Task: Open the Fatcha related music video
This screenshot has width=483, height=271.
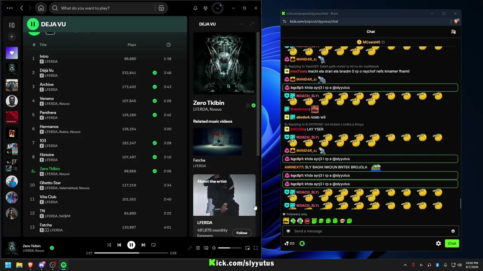Action: [217, 142]
